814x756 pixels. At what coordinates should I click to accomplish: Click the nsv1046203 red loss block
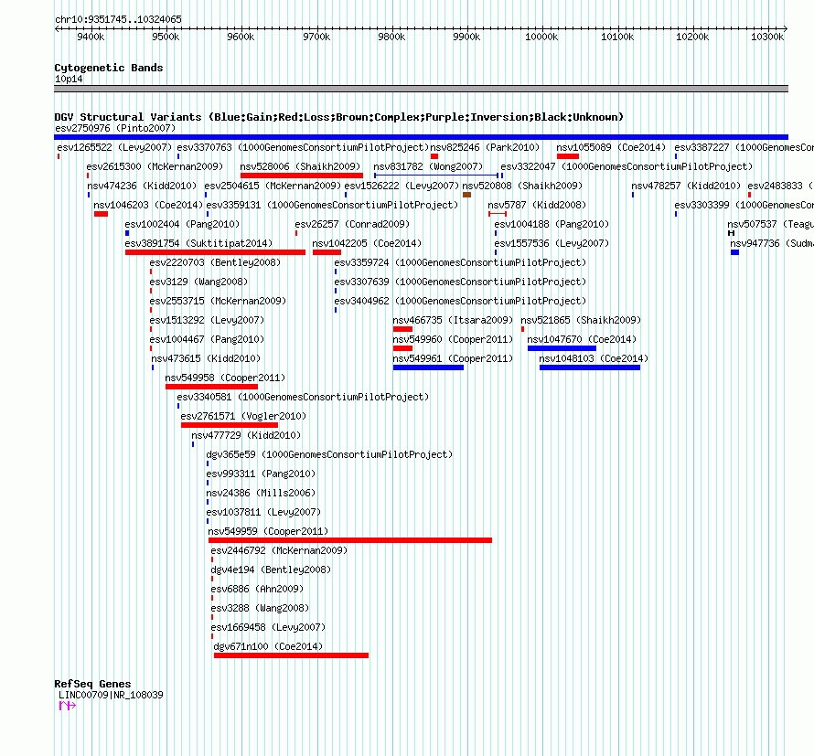pyautogui.click(x=102, y=214)
